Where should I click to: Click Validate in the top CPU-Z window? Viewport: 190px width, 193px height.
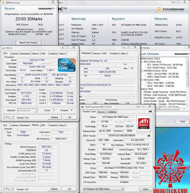54,117
